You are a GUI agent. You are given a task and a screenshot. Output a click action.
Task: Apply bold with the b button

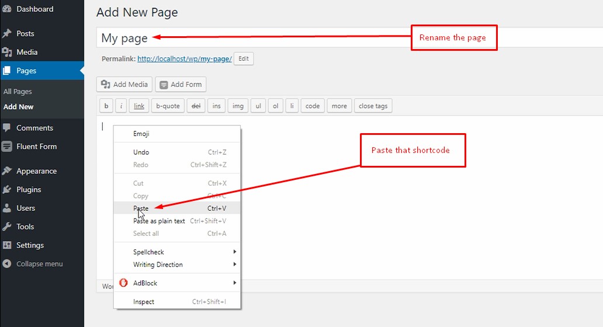click(x=106, y=106)
